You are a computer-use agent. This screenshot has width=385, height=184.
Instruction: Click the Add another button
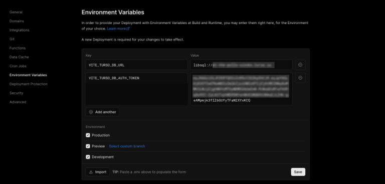click(x=102, y=112)
